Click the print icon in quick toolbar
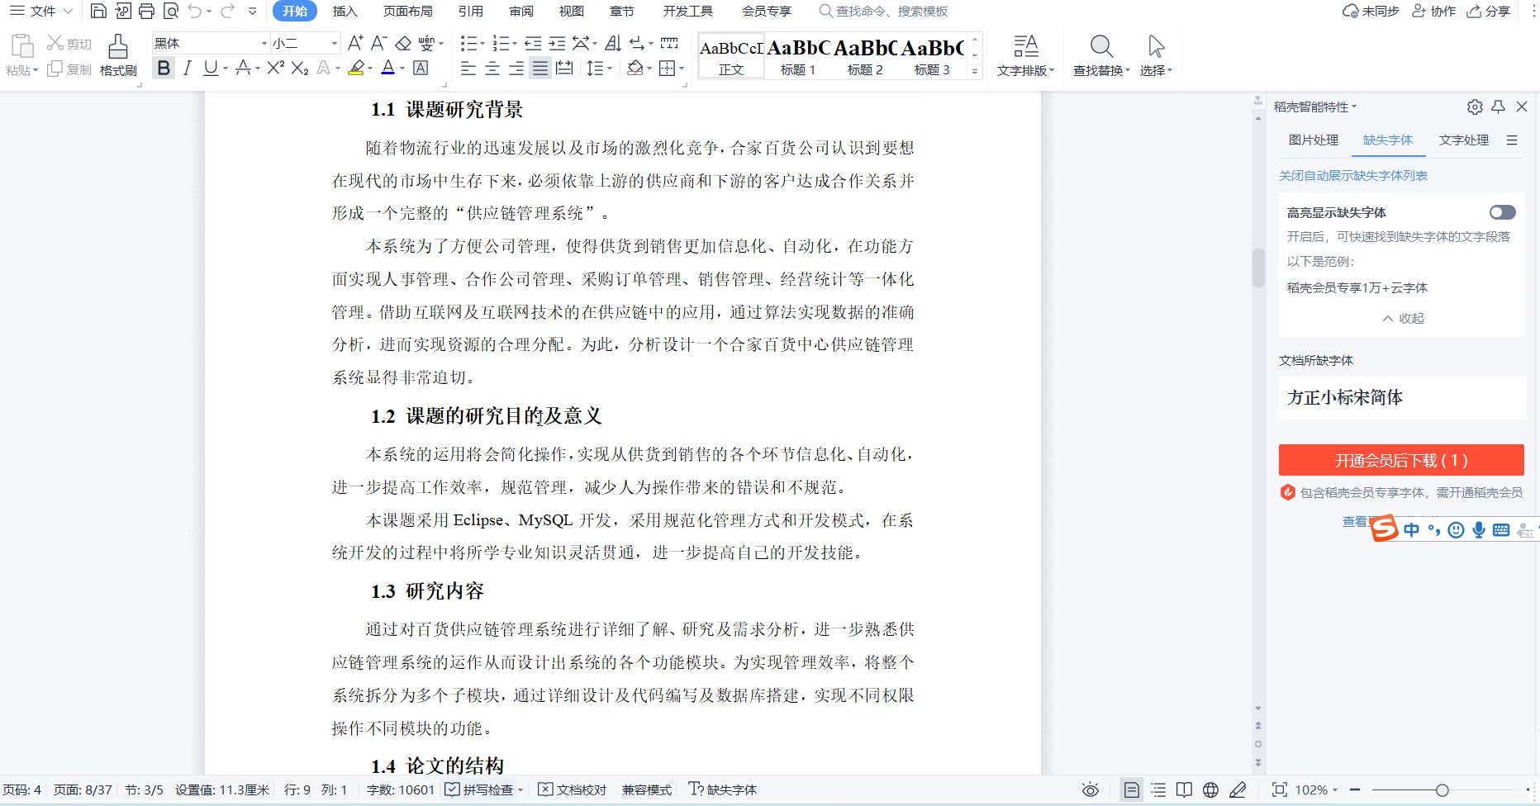 (146, 12)
